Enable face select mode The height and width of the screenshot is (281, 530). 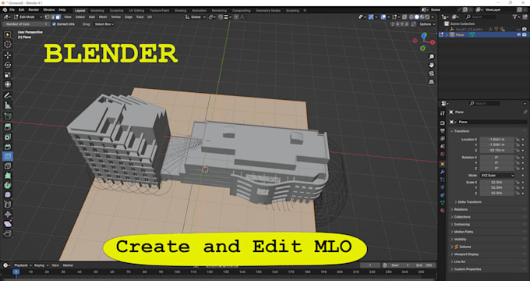coord(58,17)
